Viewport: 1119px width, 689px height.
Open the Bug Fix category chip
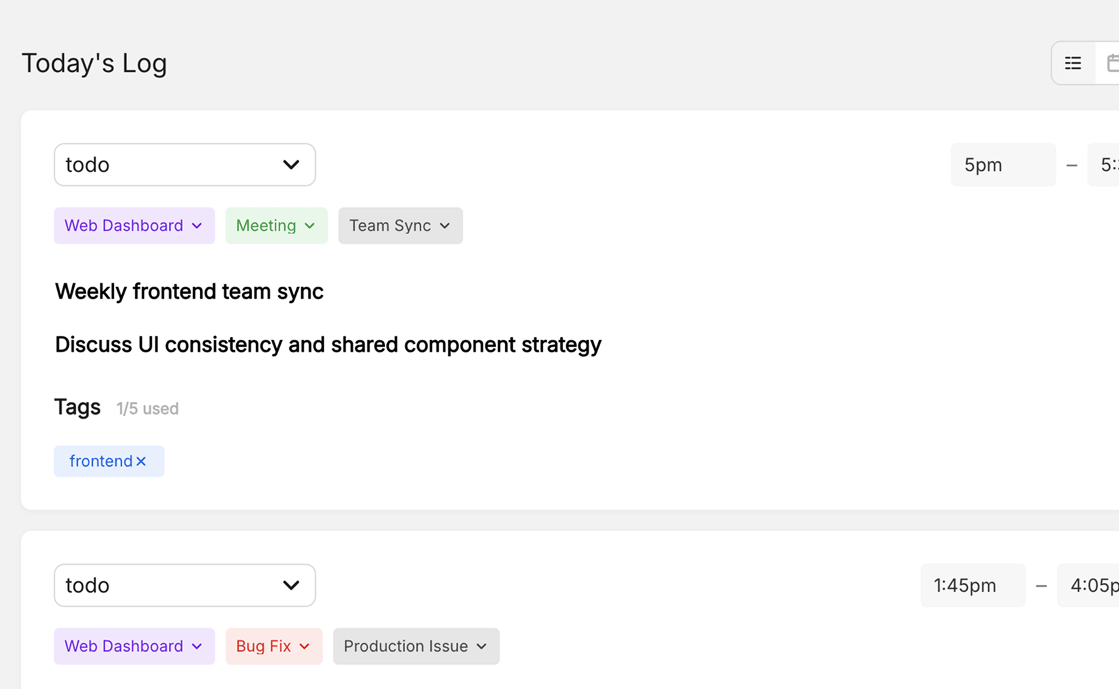tap(274, 646)
